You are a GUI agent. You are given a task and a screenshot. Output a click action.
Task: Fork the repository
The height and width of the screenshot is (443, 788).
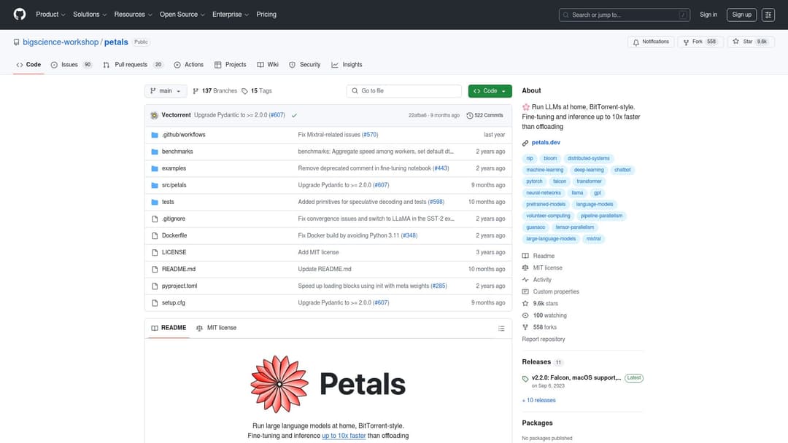[700, 42]
